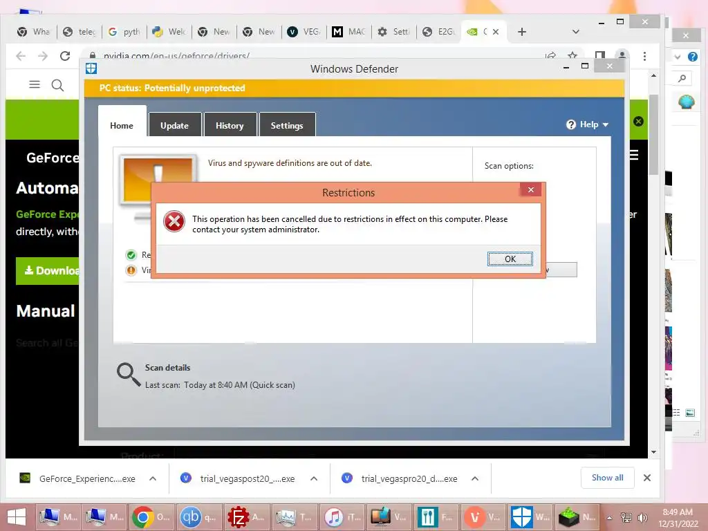Screen dimensions: 708x531
Task: Open the GeForce_Experienc....exe download item
Action: point(77,478)
